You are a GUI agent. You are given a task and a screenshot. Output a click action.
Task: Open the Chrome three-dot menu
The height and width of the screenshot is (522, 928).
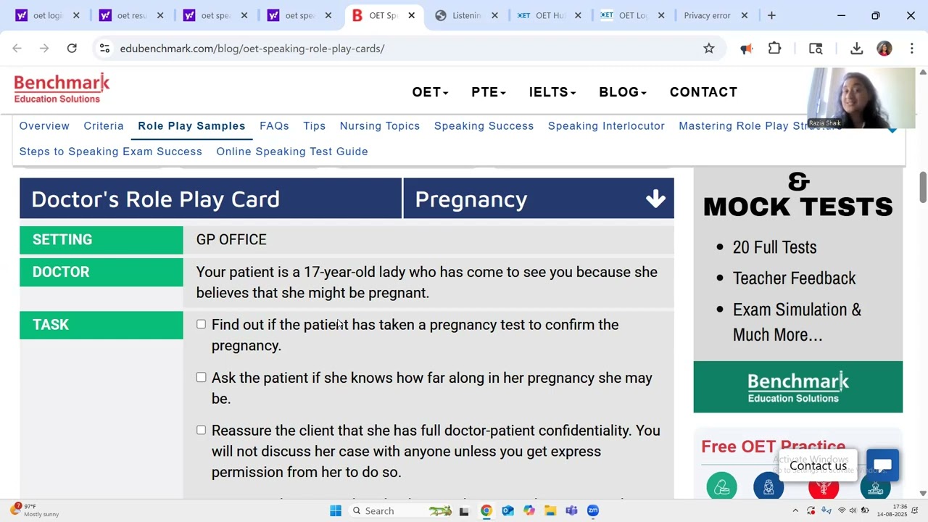tap(911, 49)
